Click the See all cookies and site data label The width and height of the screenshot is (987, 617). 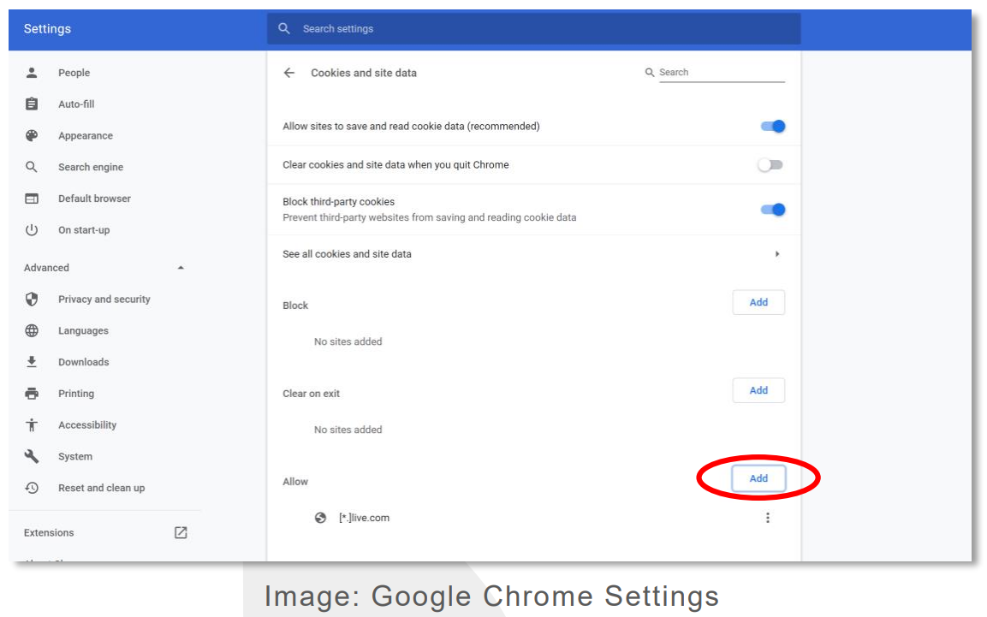tap(347, 254)
